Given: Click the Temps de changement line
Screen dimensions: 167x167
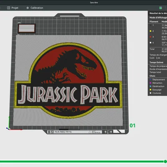Looking at the screenshot, I should (x=158, y=55).
